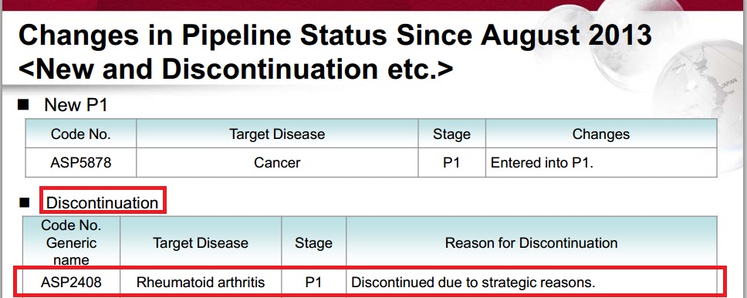Click the Changes column header
This screenshot has width=747, height=298.
coord(601,134)
